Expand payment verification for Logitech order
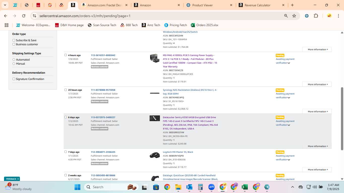Image resolution: width=344 pixels, height=193 pixels. pos(289,160)
